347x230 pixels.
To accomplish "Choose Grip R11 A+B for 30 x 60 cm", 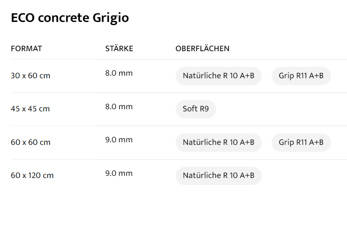I will tap(301, 76).
